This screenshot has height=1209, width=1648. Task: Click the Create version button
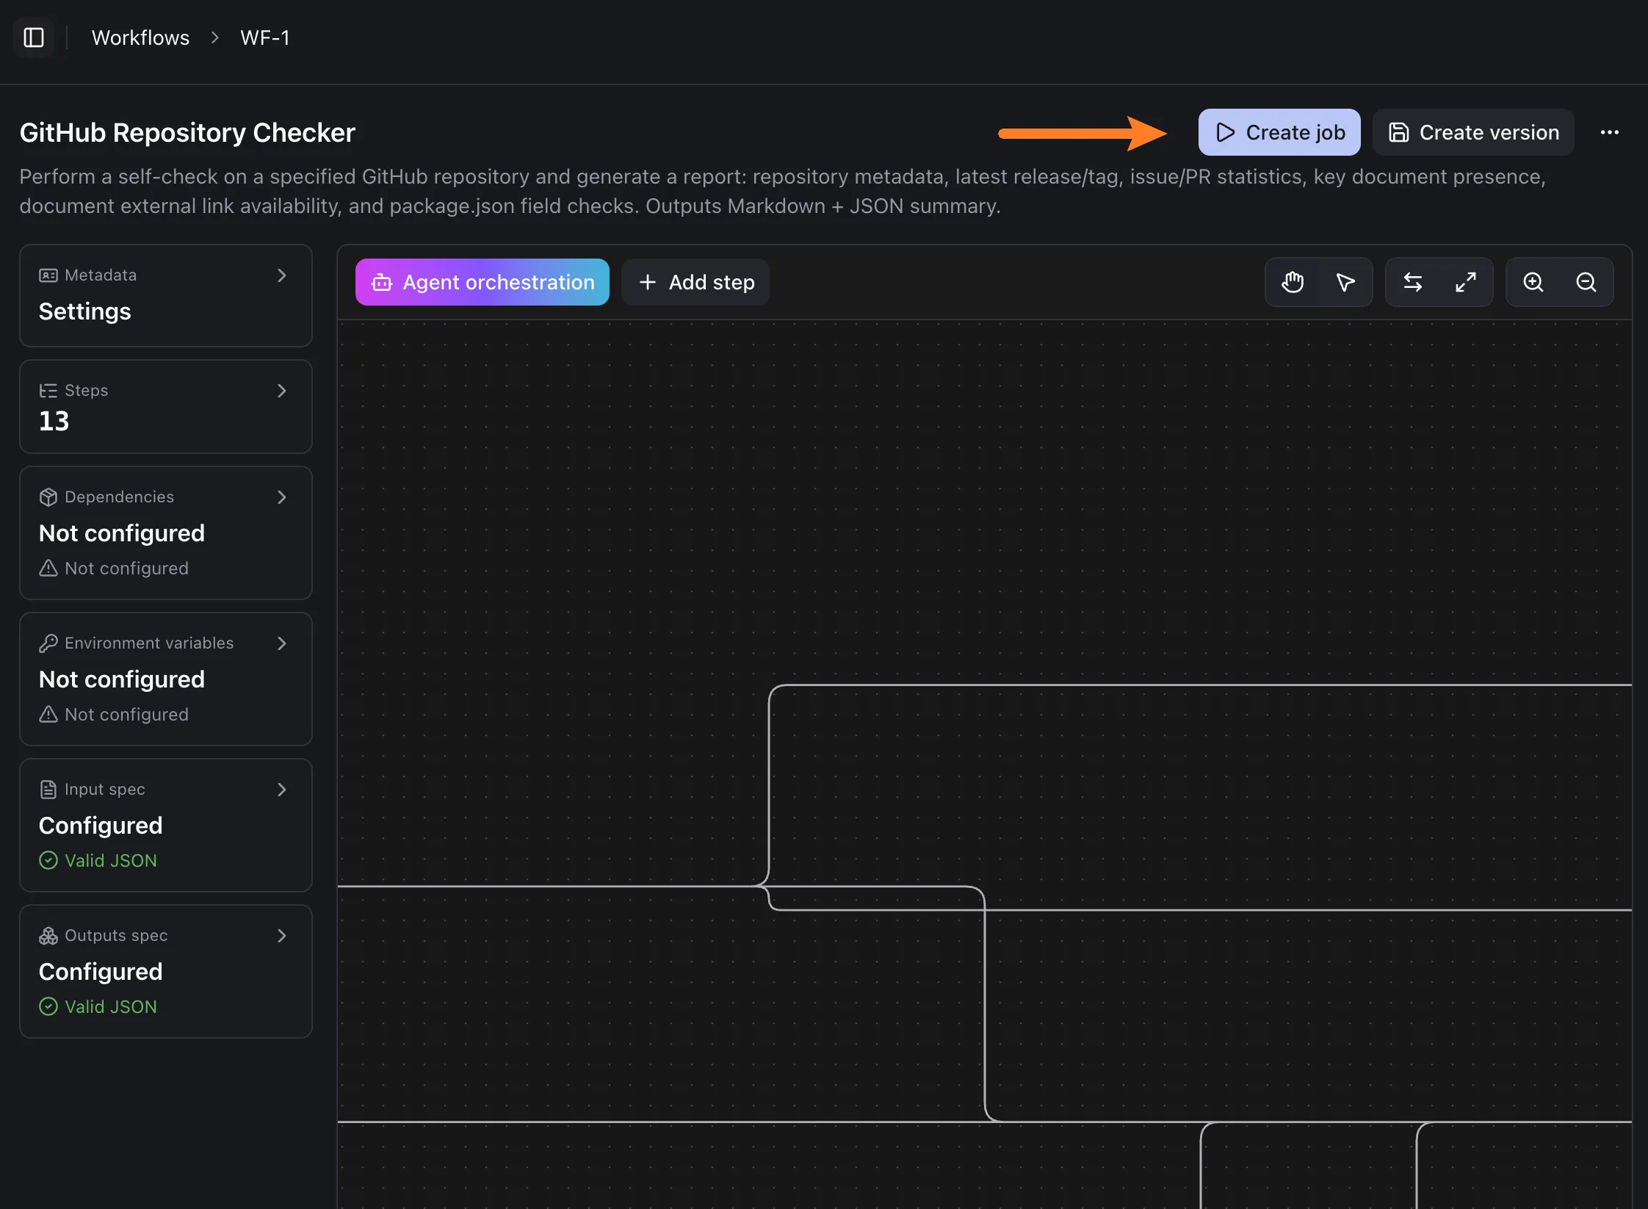click(1473, 133)
